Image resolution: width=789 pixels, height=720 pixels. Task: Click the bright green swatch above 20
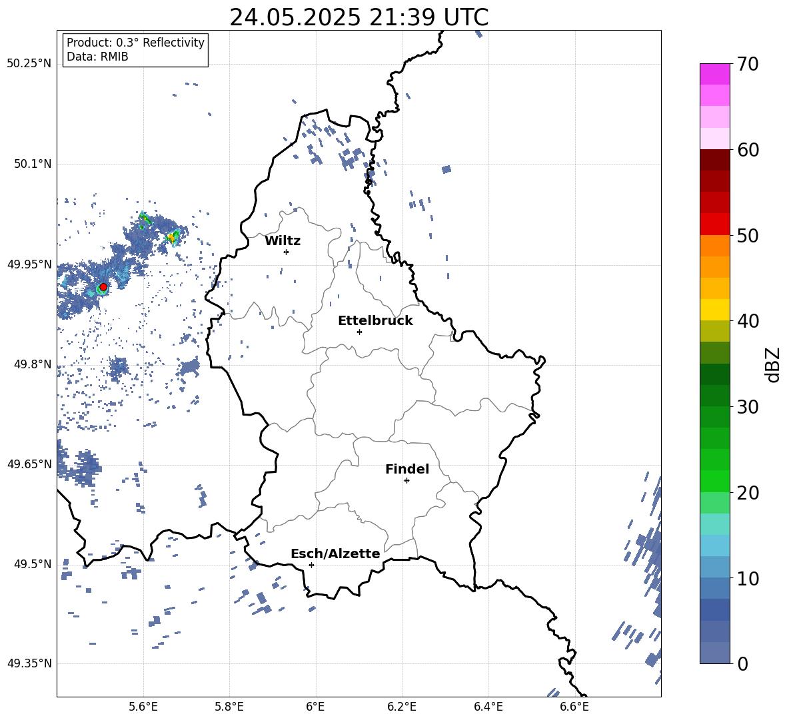pos(714,481)
